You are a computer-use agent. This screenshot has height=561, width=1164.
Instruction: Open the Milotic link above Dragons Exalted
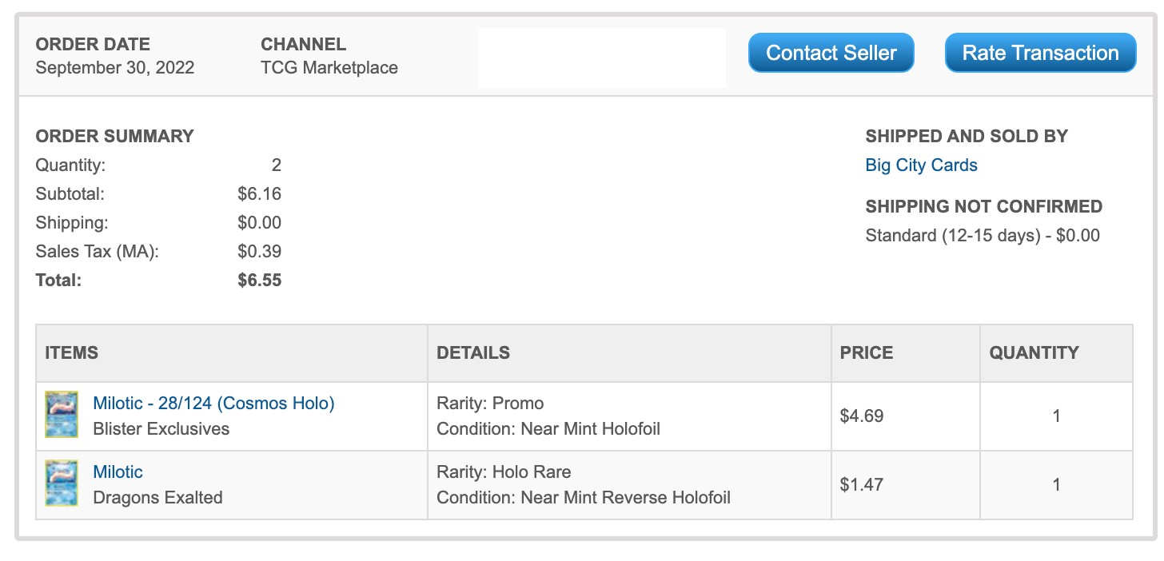tap(118, 471)
